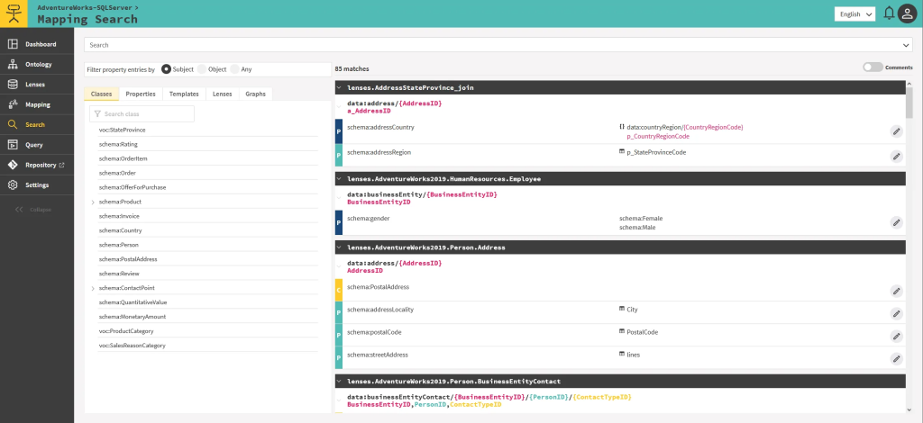Click P badge of schema:streetAddress
This screenshot has width=923, height=423.
click(x=339, y=358)
